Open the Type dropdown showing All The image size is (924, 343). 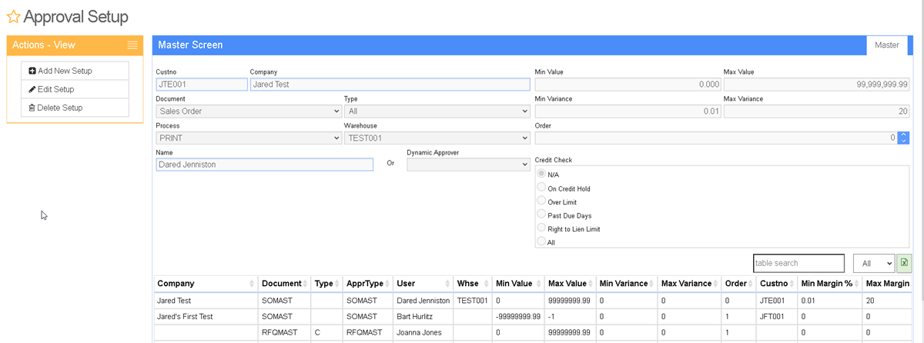click(x=437, y=112)
